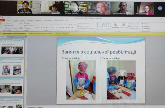Click the Find binoculars icon
The height and width of the screenshot is (108, 165).
[145, 24]
